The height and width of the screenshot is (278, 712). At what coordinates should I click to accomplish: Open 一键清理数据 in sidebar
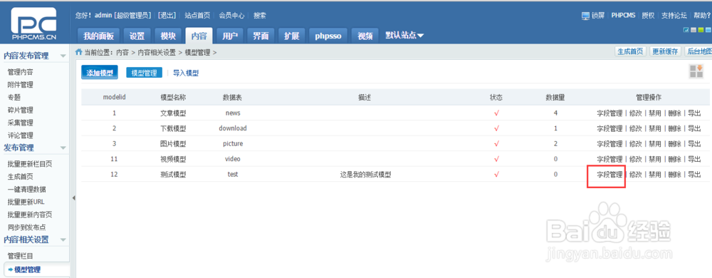tap(27, 189)
